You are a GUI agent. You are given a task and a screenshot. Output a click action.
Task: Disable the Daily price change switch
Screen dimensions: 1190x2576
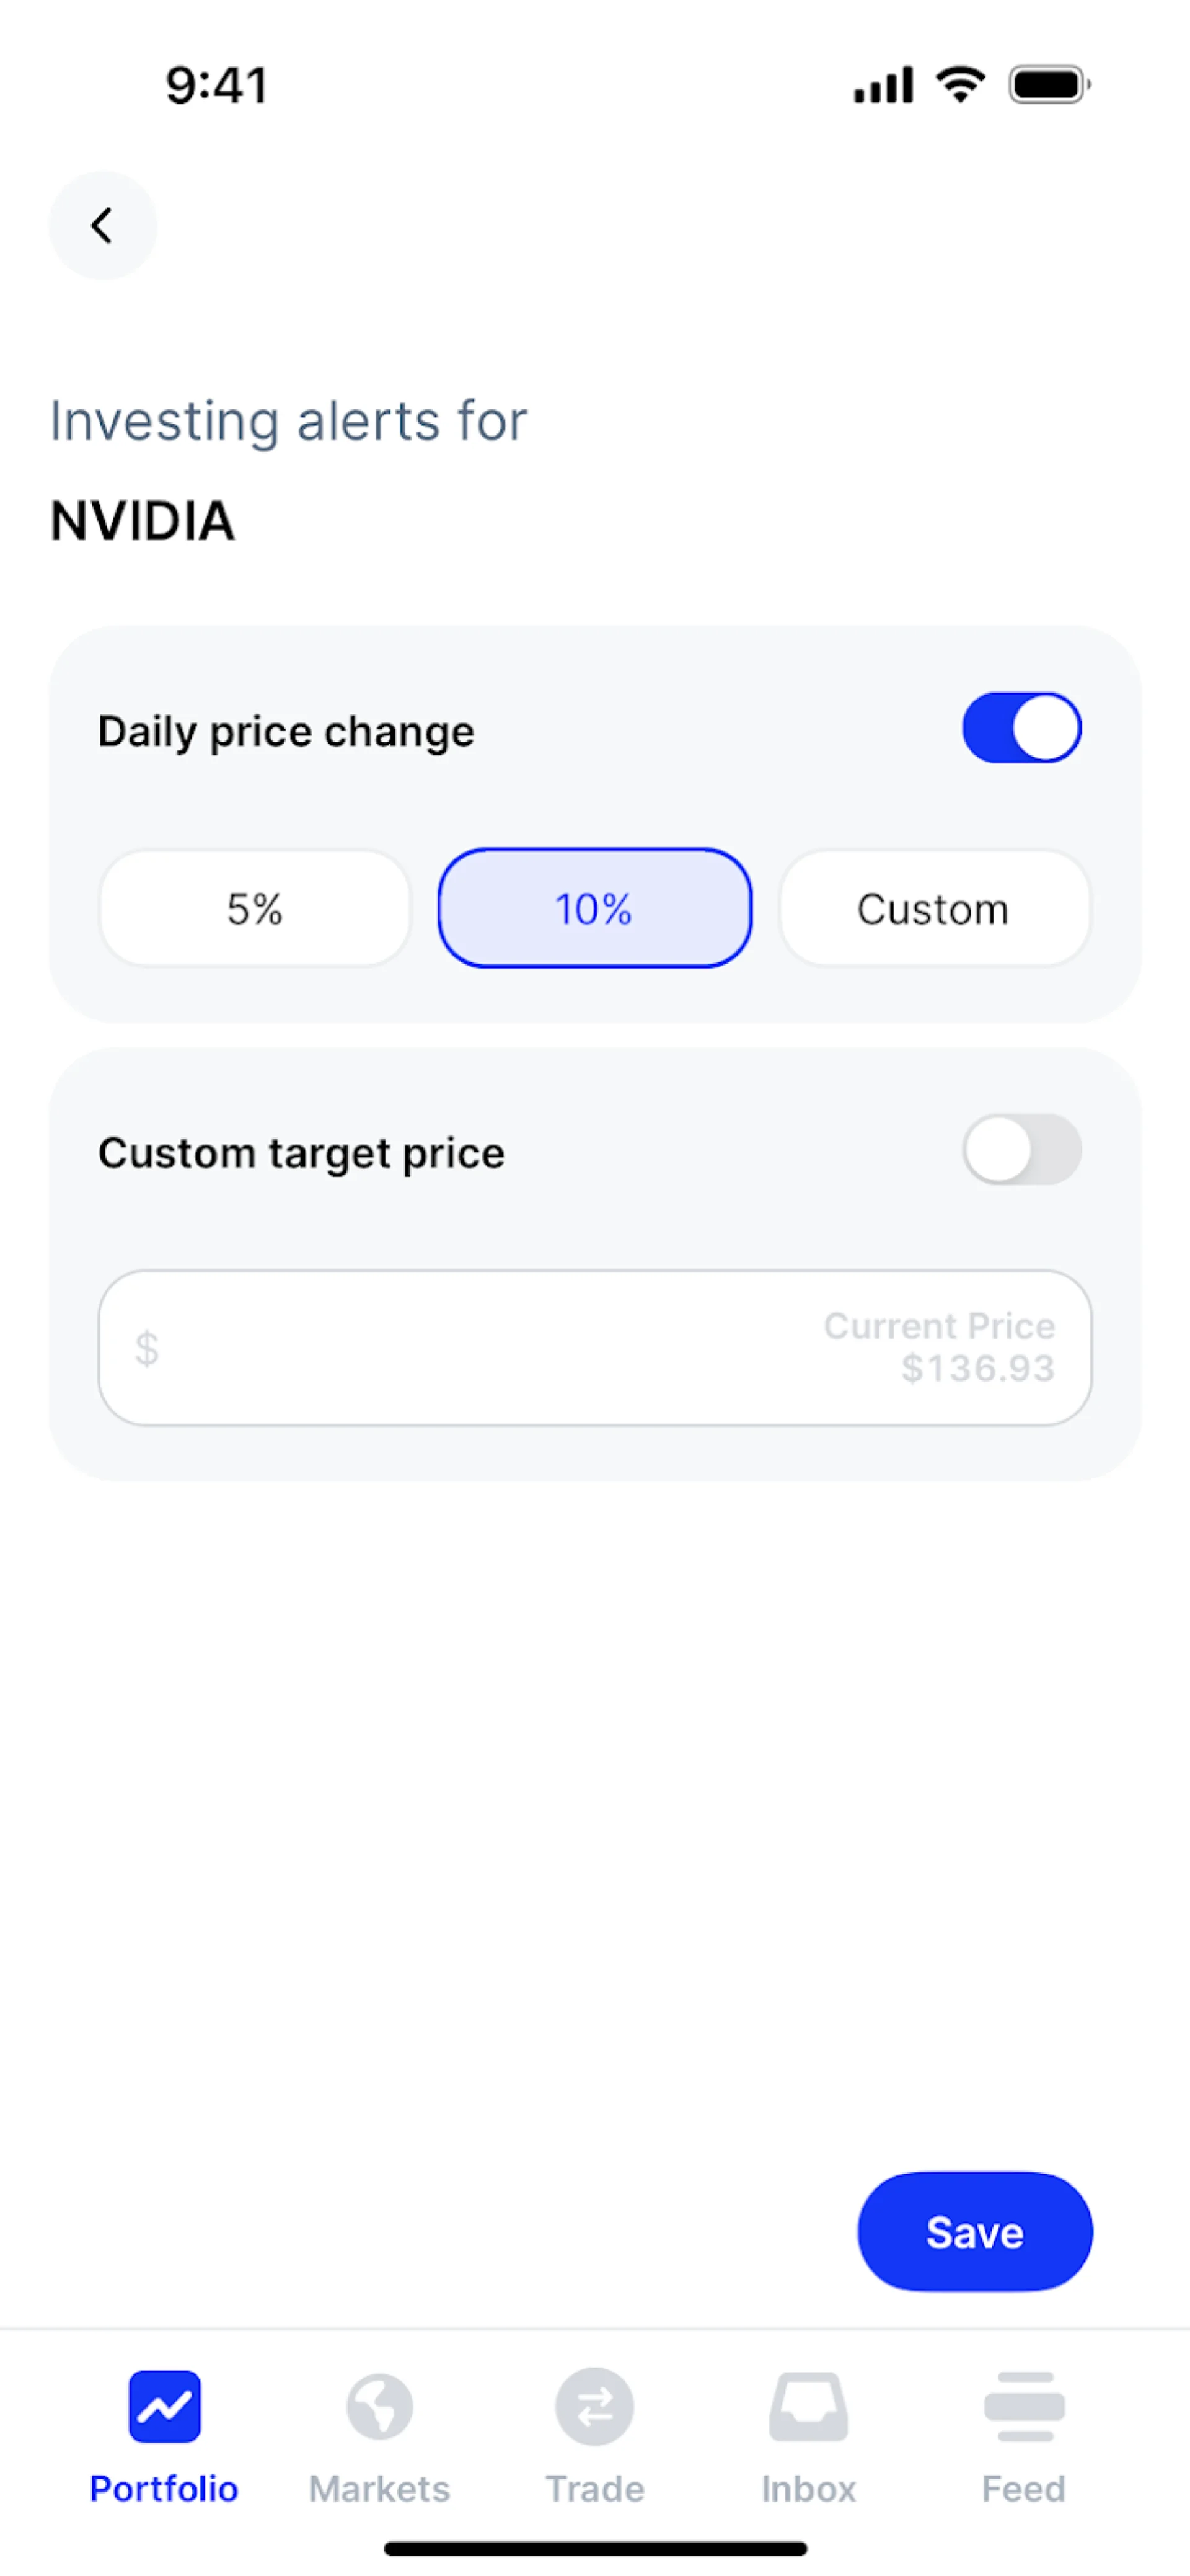(1021, 728)
